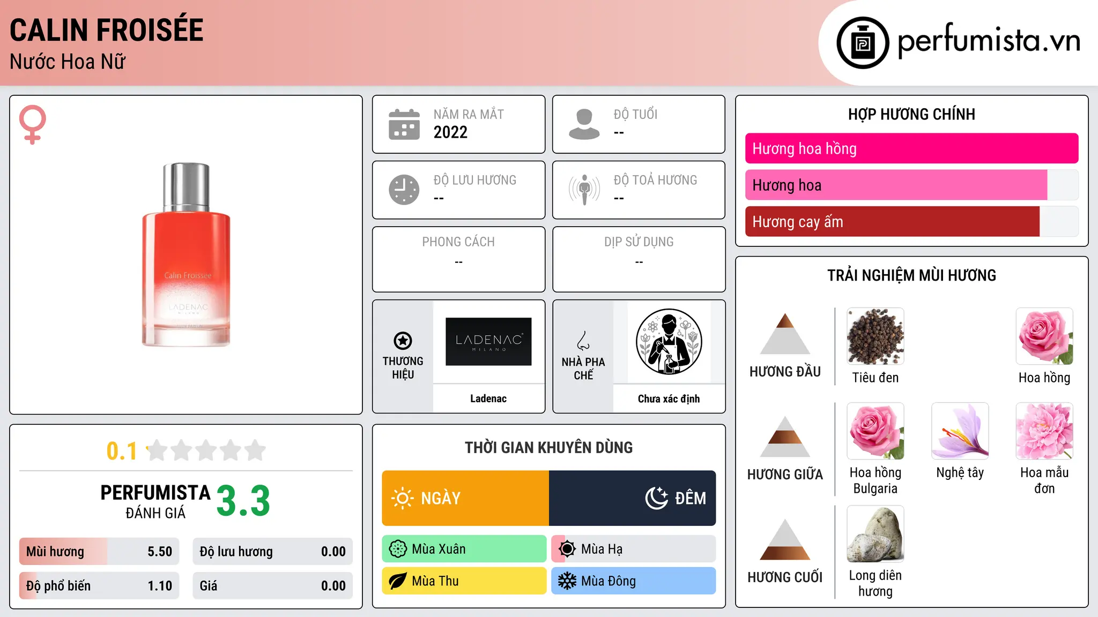Click the Perfumista đánh giá label
The height and width of the screenshot is (617, 1098).
coord(155,501)
